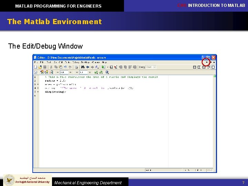Click the second cell divider icon
This screenshot has width=248, height=186.
click(101, 72)
